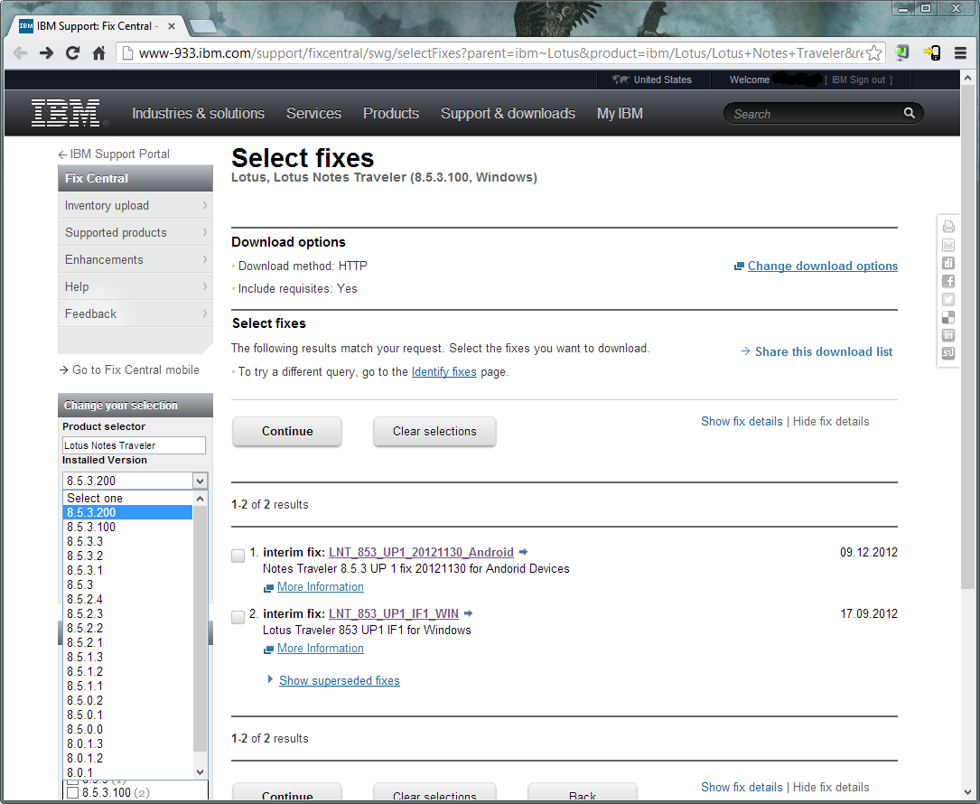Image resolution: width=980 pixels, height=804 pixels.
Task: Open a new browser tab
Action: pos(202,26)
